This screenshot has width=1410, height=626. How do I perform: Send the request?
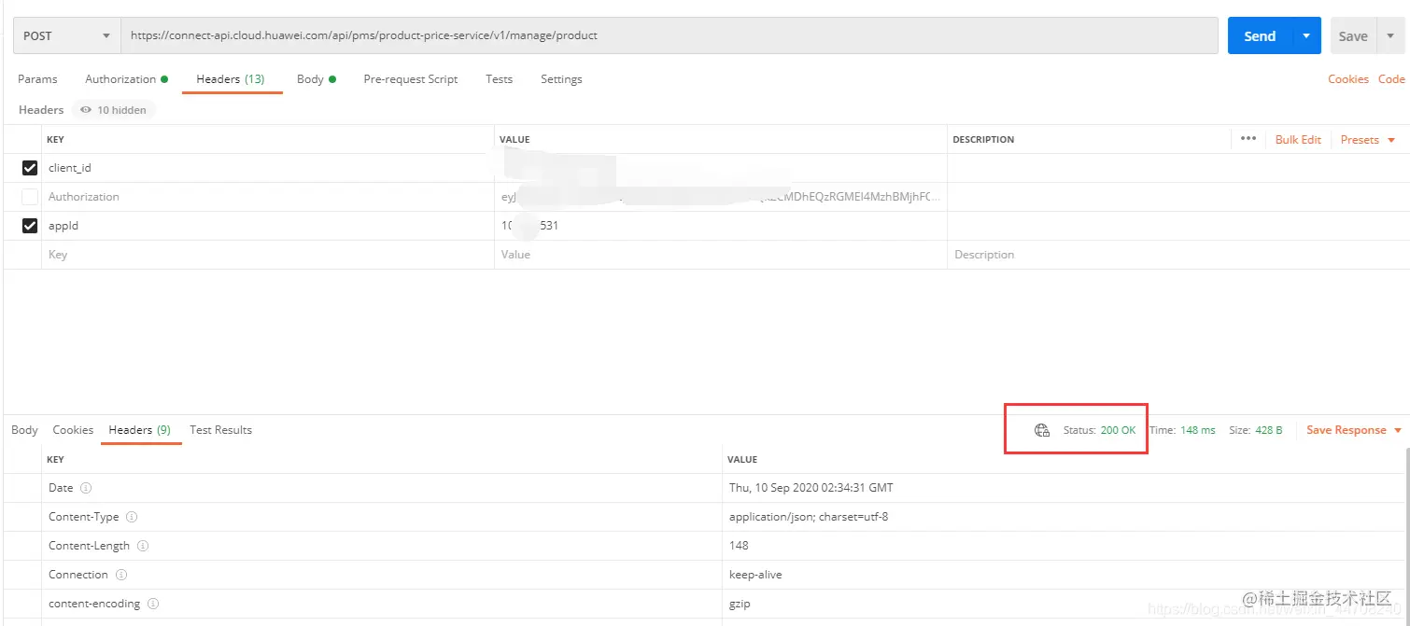click(1260, 35)
